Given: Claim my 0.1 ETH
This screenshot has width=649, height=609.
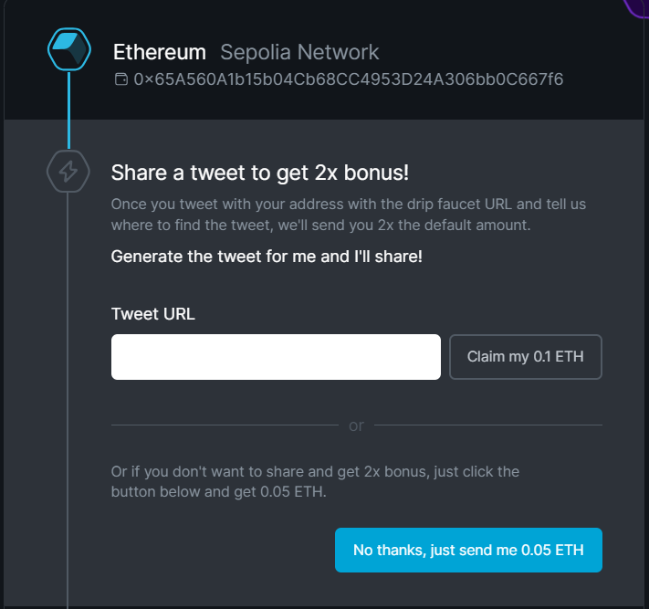Looking at the screenshot, I should point(526,357).
